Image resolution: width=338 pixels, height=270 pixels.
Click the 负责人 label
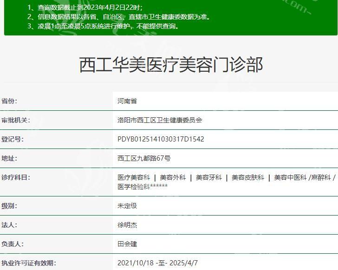pos(12,244)
